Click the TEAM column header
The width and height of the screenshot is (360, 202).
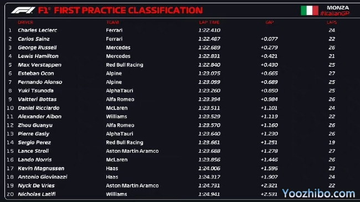pos(112,22)
